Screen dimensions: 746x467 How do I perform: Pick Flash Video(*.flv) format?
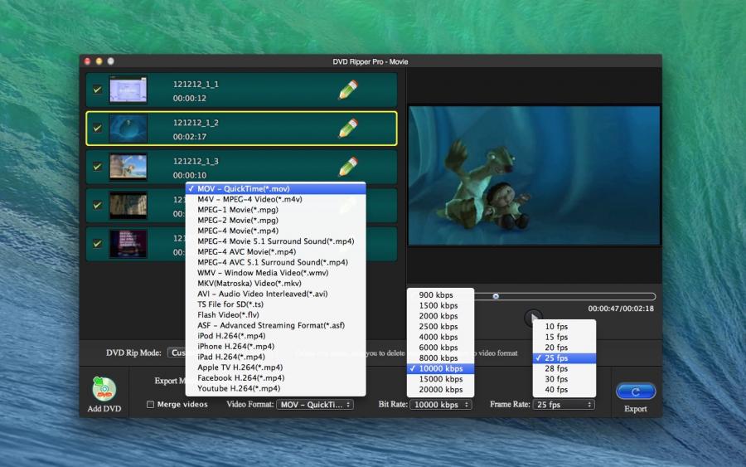tap(275, 314)
